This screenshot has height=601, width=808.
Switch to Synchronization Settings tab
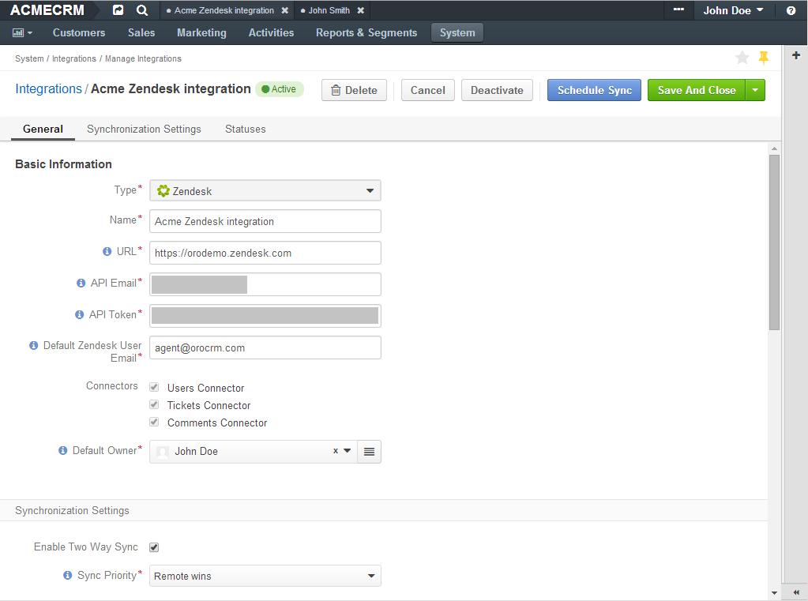click(x=144, y=129)
